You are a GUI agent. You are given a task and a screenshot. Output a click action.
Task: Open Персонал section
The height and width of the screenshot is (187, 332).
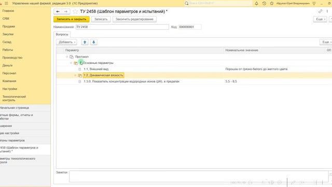[x=9, y=73]
